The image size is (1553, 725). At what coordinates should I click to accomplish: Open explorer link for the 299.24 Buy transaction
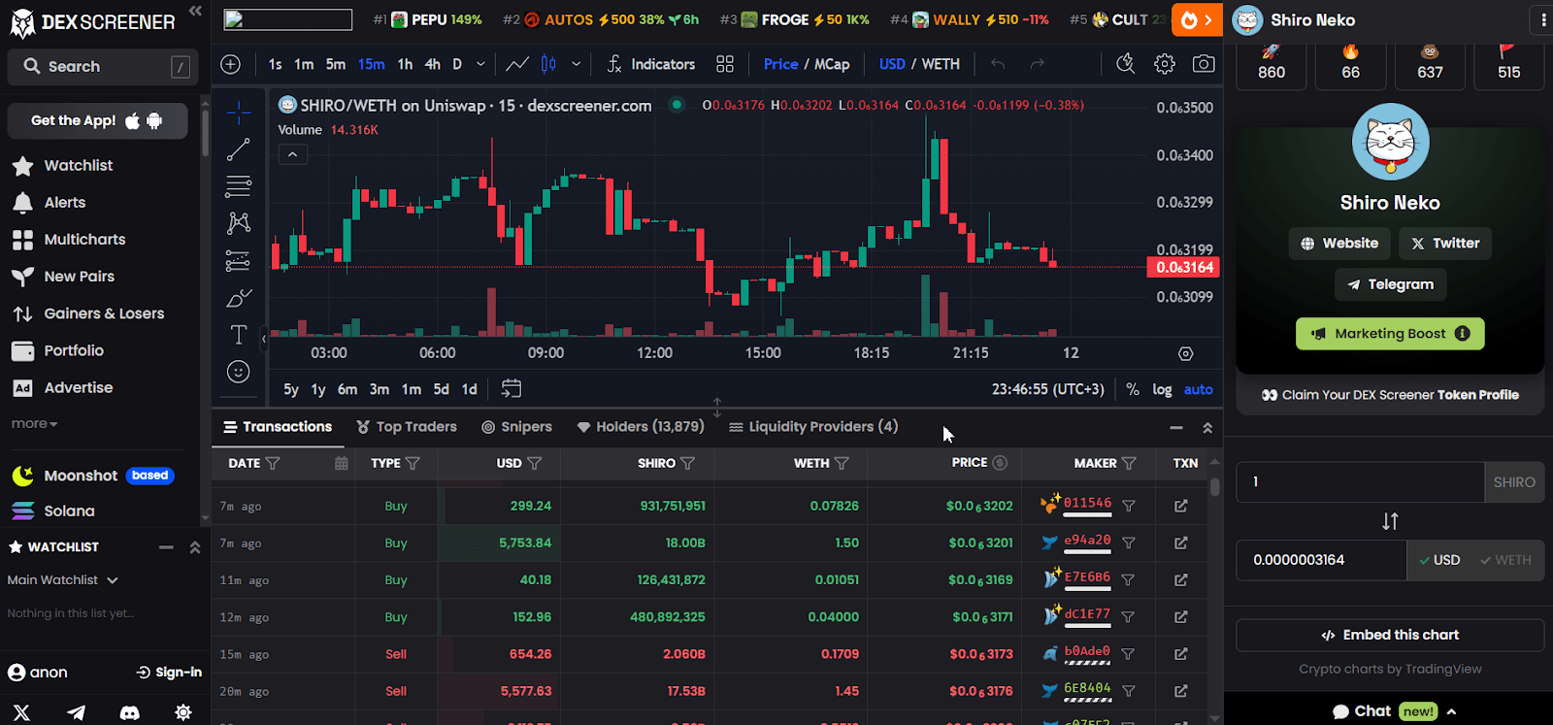[x=1181, y=506]
